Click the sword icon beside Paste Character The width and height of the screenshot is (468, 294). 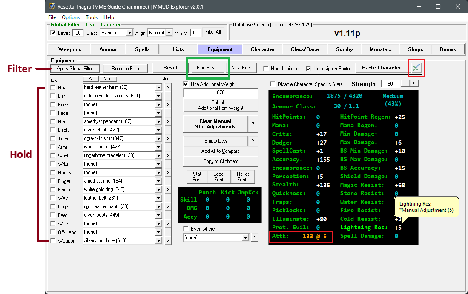[416, 68]
